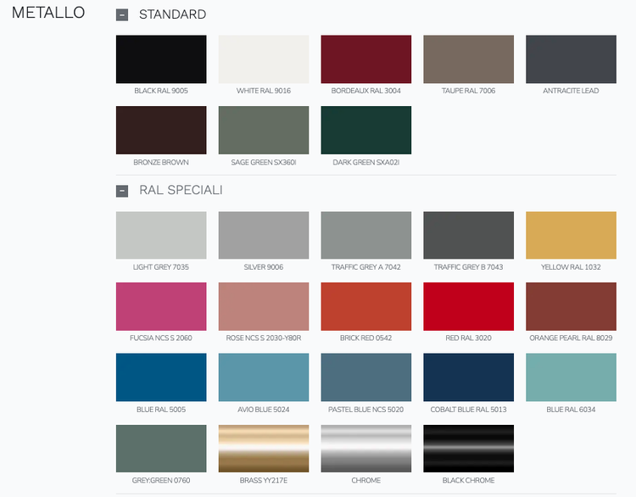Click the 'YELLOW RAL 1032' label
The width and height of the screenshot is (636, 497).
coord(571,267)
